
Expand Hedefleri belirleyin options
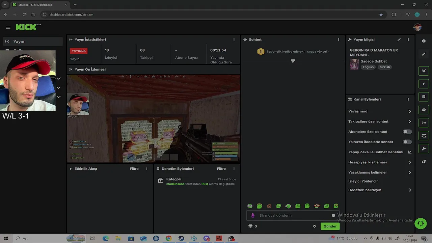(380, 190)
